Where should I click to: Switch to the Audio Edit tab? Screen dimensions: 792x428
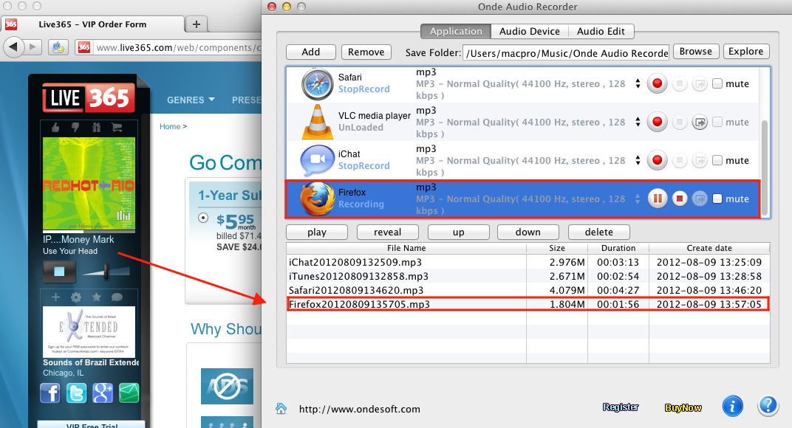[601, 31]
